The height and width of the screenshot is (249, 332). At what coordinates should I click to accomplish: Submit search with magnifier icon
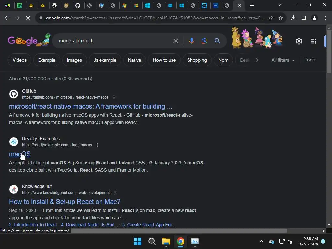click(217, 41)
